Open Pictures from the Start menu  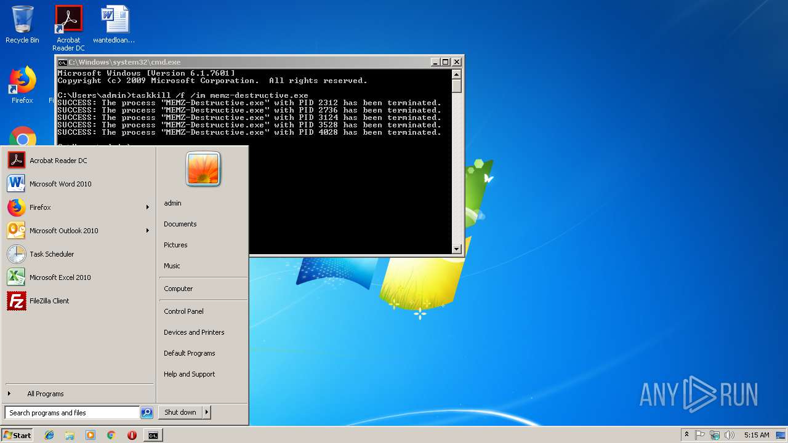click(x=203, y=245)
